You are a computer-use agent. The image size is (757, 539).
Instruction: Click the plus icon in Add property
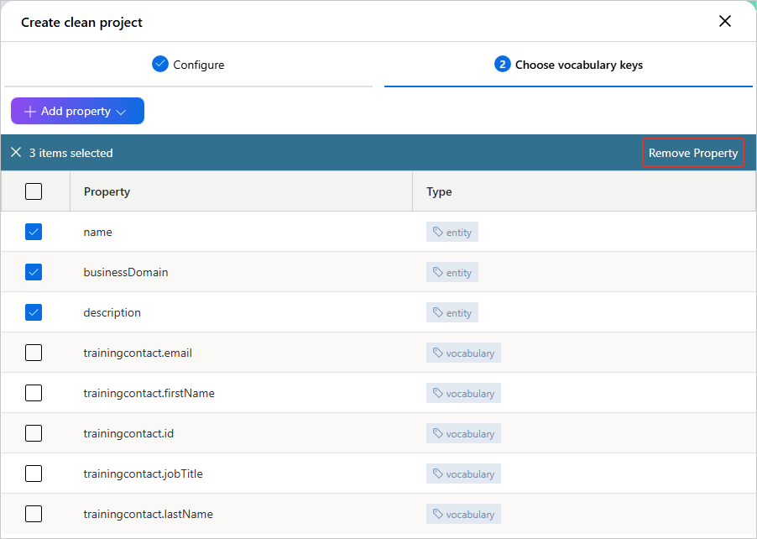30,112
